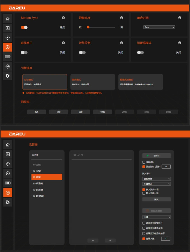
Task: Uncheck the 插入到后一项 option
Action: [144, 190]
